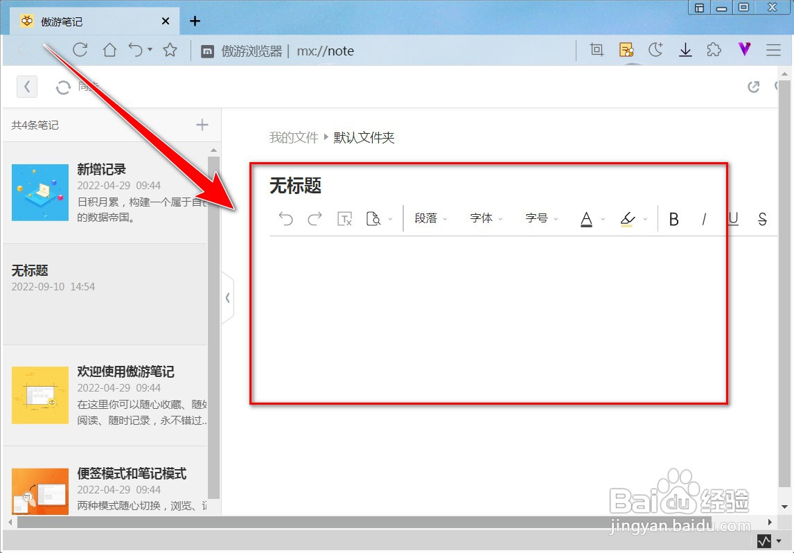794x553 pixels.
Task: Expand the find icon dropdown arrow
Action: pos(390,219)
